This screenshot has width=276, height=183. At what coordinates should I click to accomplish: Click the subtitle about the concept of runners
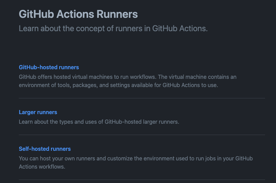(113, 28)
